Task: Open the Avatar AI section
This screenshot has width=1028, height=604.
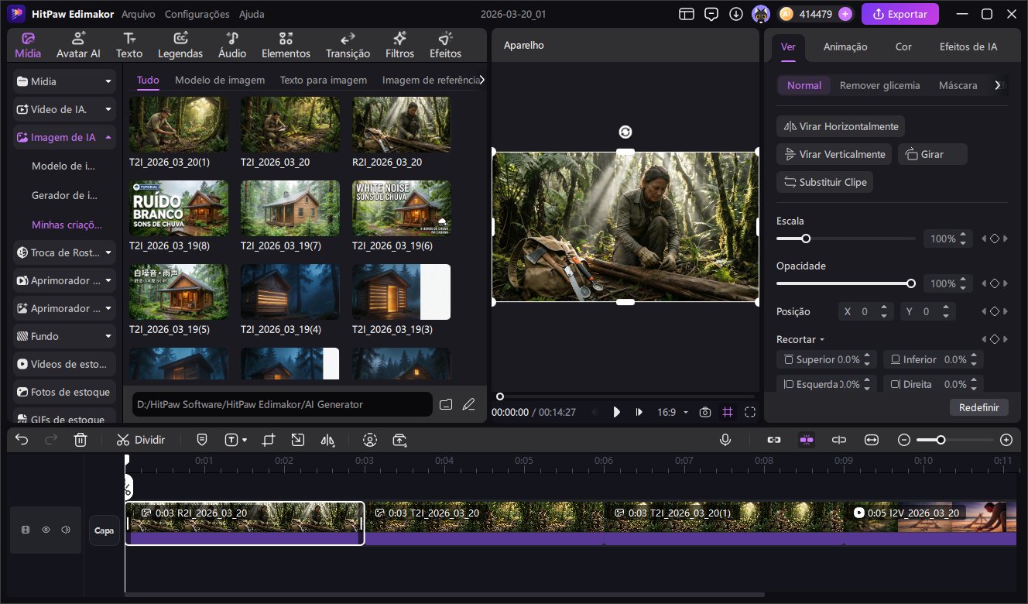Action: 78,46
